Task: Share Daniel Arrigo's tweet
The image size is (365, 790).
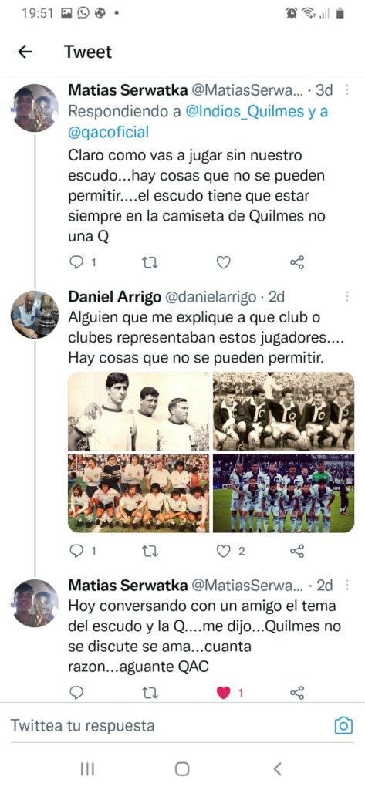Action: (297, 551)
